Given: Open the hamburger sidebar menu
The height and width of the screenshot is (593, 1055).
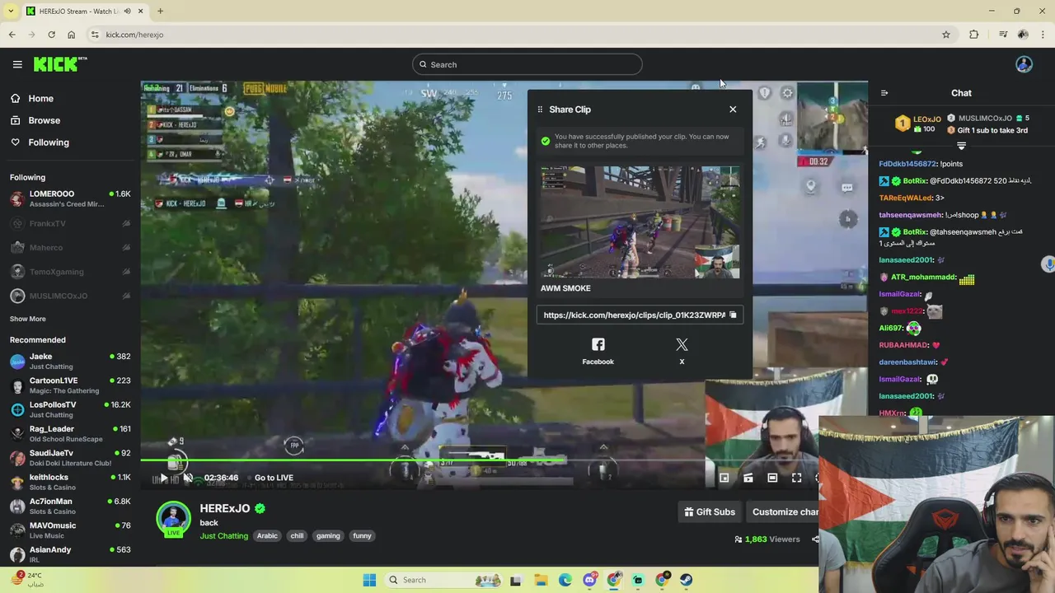Looking at the screenshot, I should 17,64.
